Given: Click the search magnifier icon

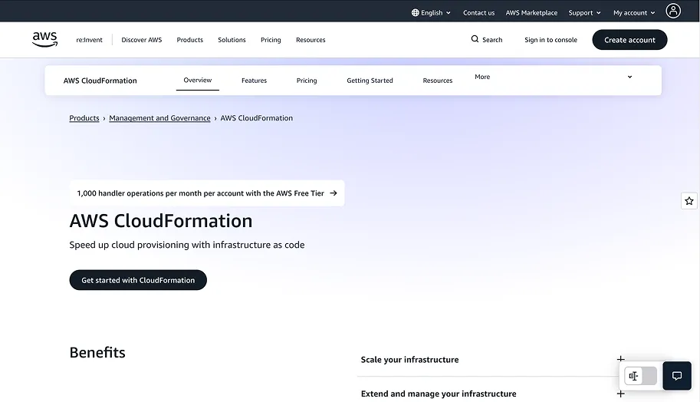Looking at the screenshot, I should pos(475,39).
